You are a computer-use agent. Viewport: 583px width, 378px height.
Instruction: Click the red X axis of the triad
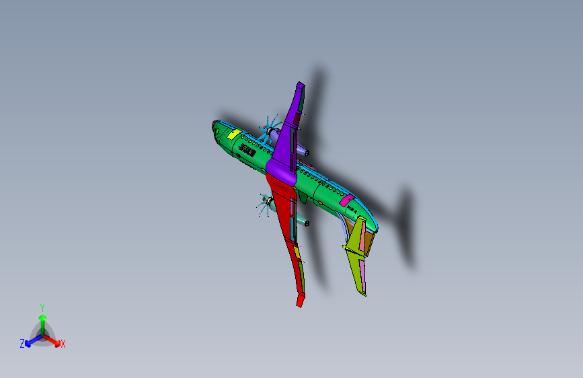pyautogui.click(x=53, y=340)
